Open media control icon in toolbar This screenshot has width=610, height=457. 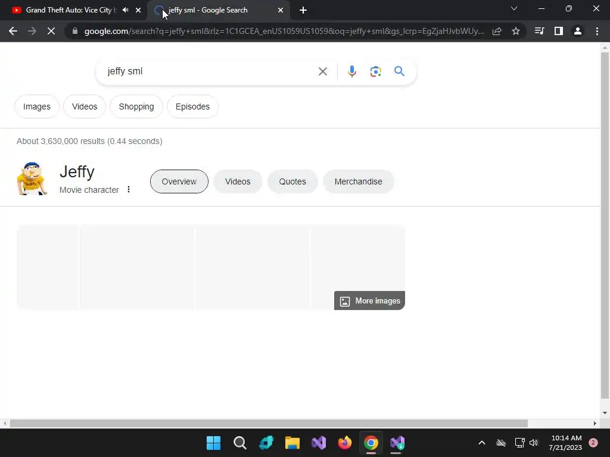[x=539, y=31]
